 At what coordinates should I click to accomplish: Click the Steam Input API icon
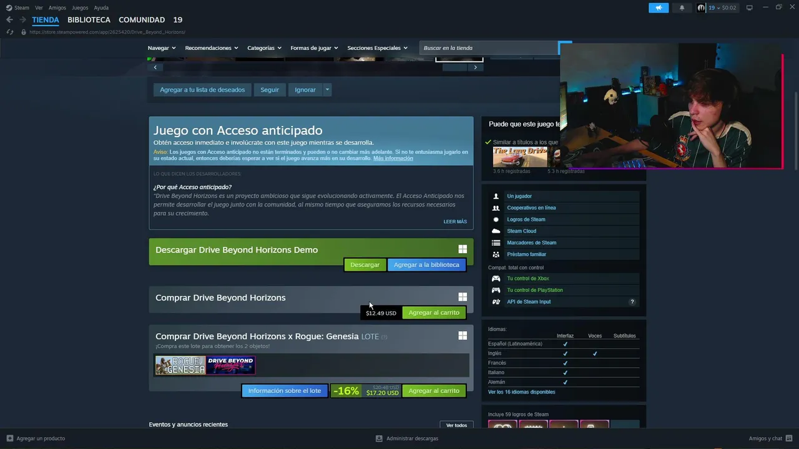point(496,302)
